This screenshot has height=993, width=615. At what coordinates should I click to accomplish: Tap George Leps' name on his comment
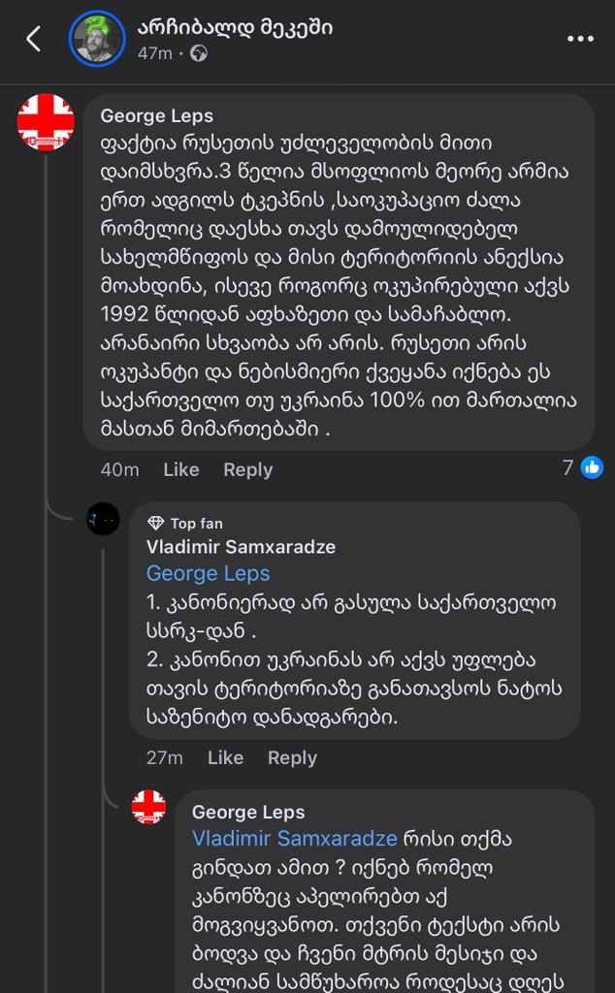pos(156,114)
